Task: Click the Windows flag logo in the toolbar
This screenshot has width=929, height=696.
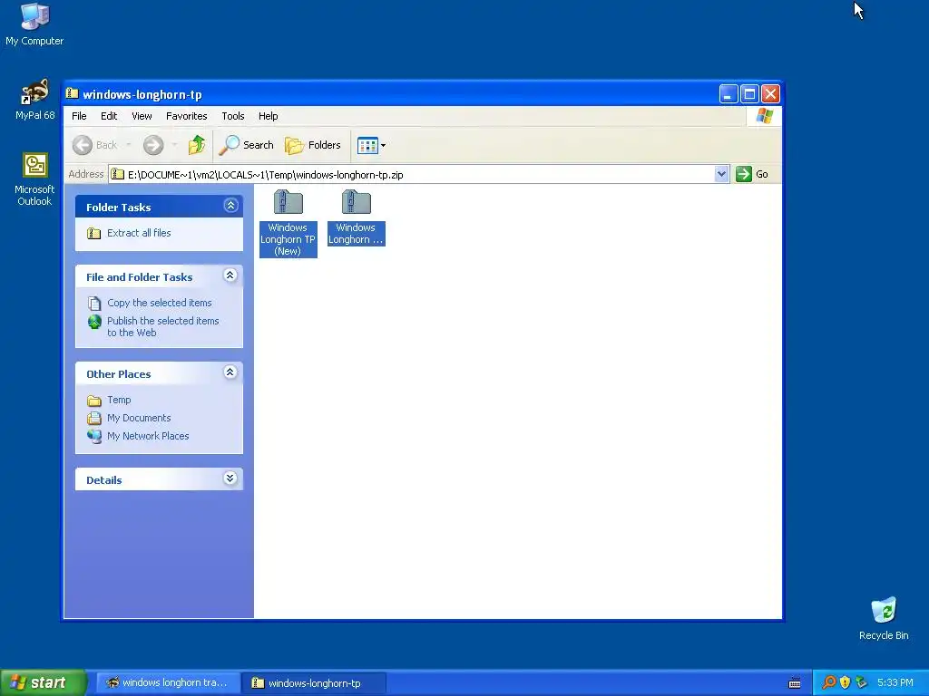Action: click(x=764, y=115)
